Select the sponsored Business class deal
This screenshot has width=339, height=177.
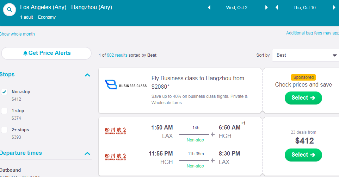(303, 98)
